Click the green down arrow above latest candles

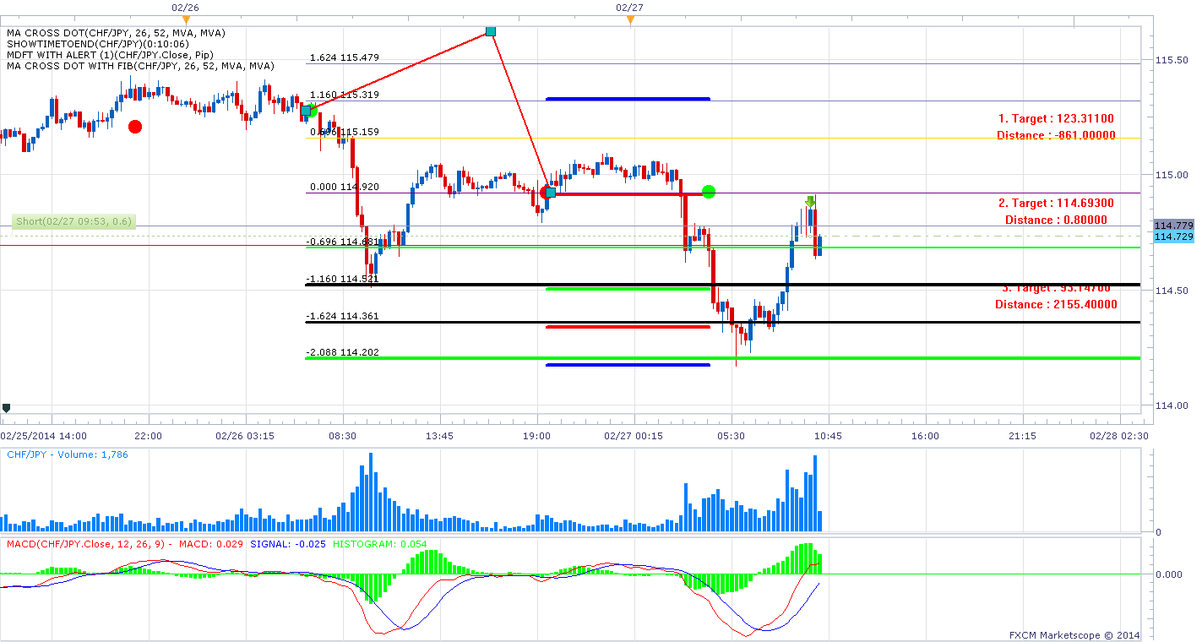[810, 201]
